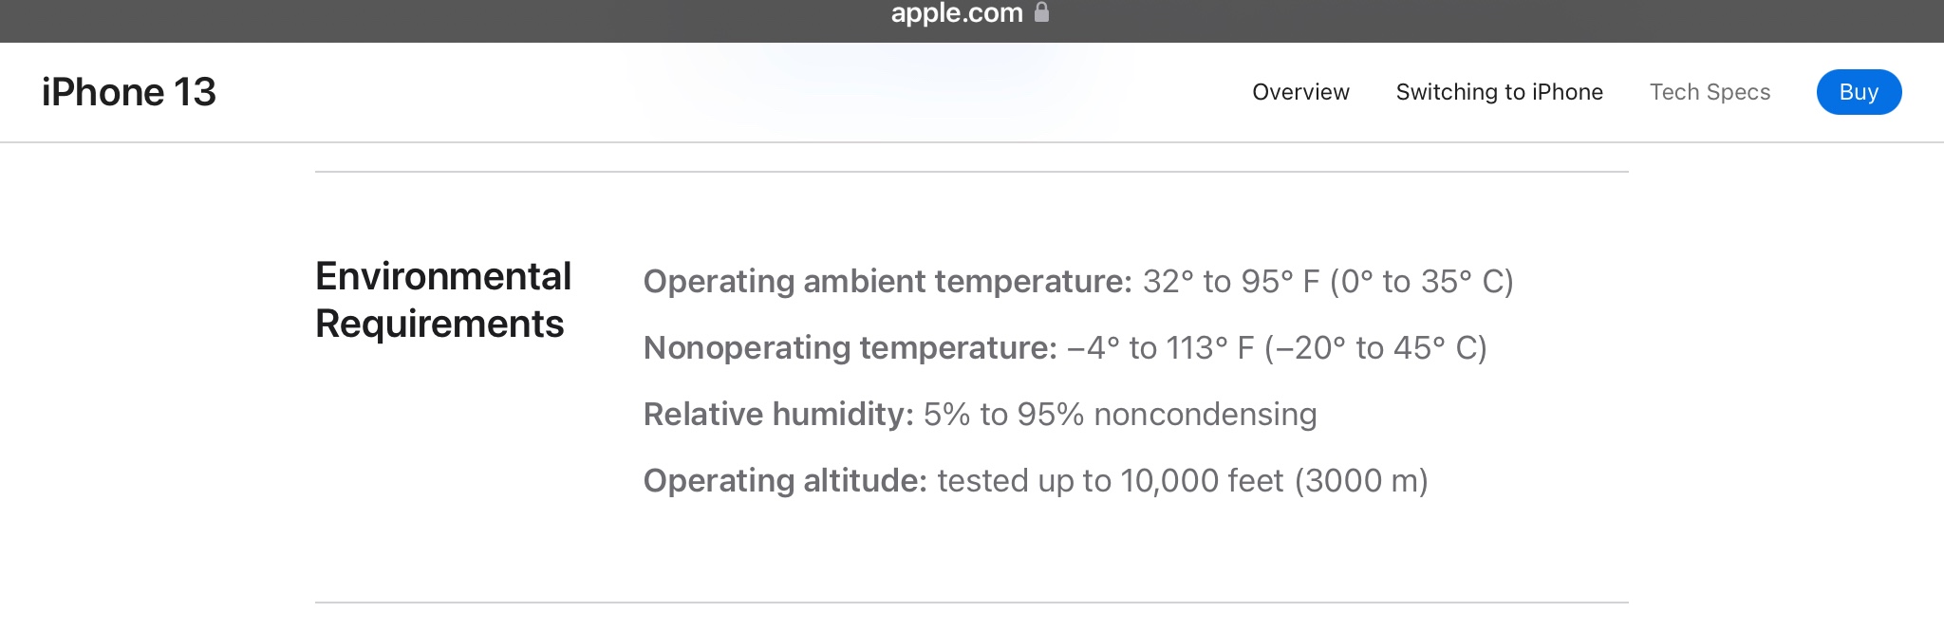Click the 32° to 95° F value
The image size is (1944, 631).
point(1231,282)
